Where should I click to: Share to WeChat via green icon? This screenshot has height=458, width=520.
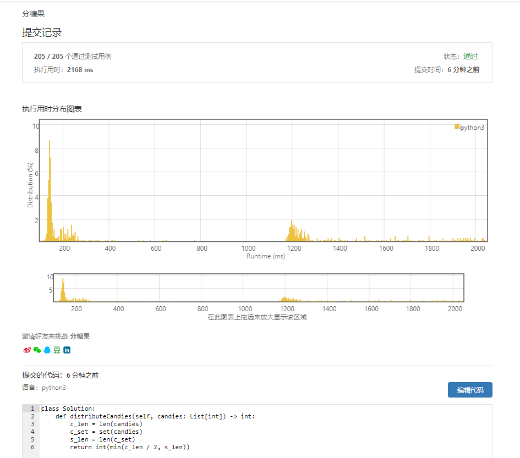37,350
